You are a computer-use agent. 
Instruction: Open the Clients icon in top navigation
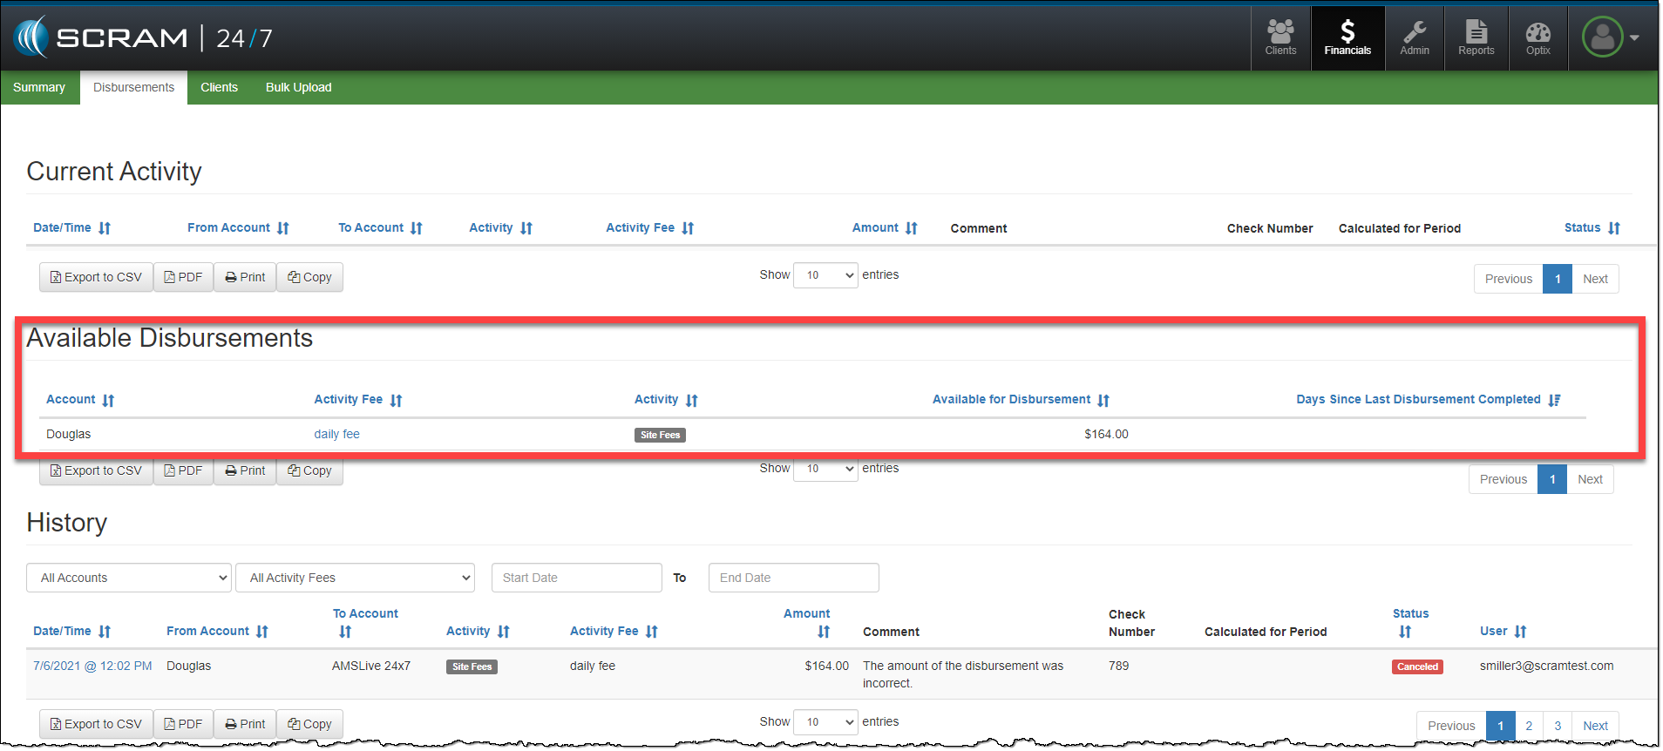1279,38
